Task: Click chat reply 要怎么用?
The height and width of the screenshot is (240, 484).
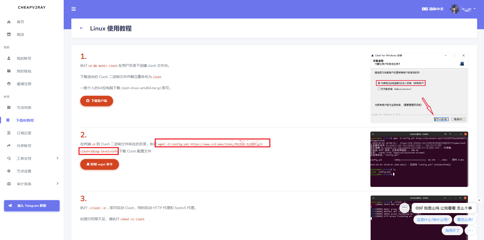Action: [x=465, y=220]
